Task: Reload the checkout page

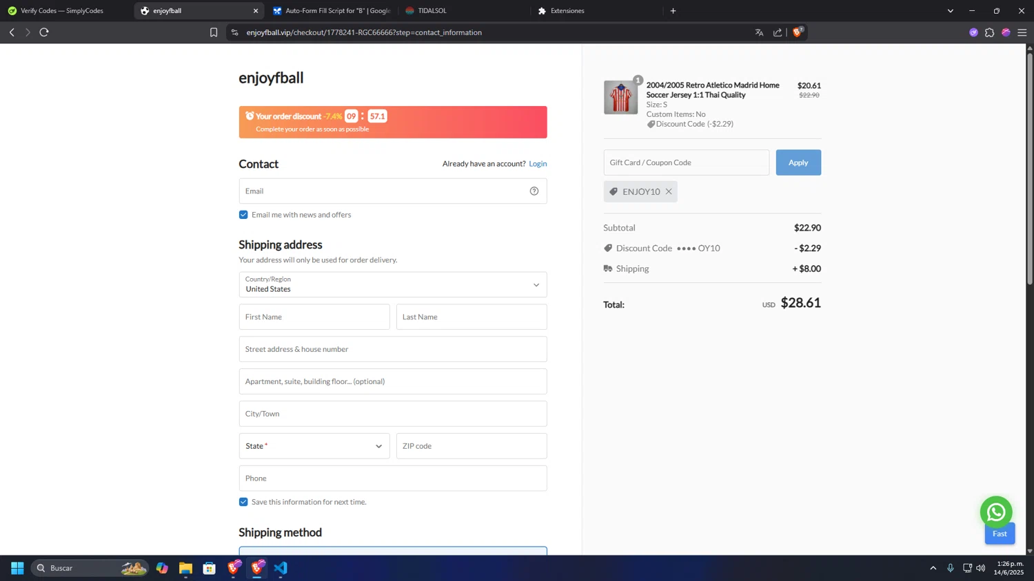Action: [x=44, y=32]
